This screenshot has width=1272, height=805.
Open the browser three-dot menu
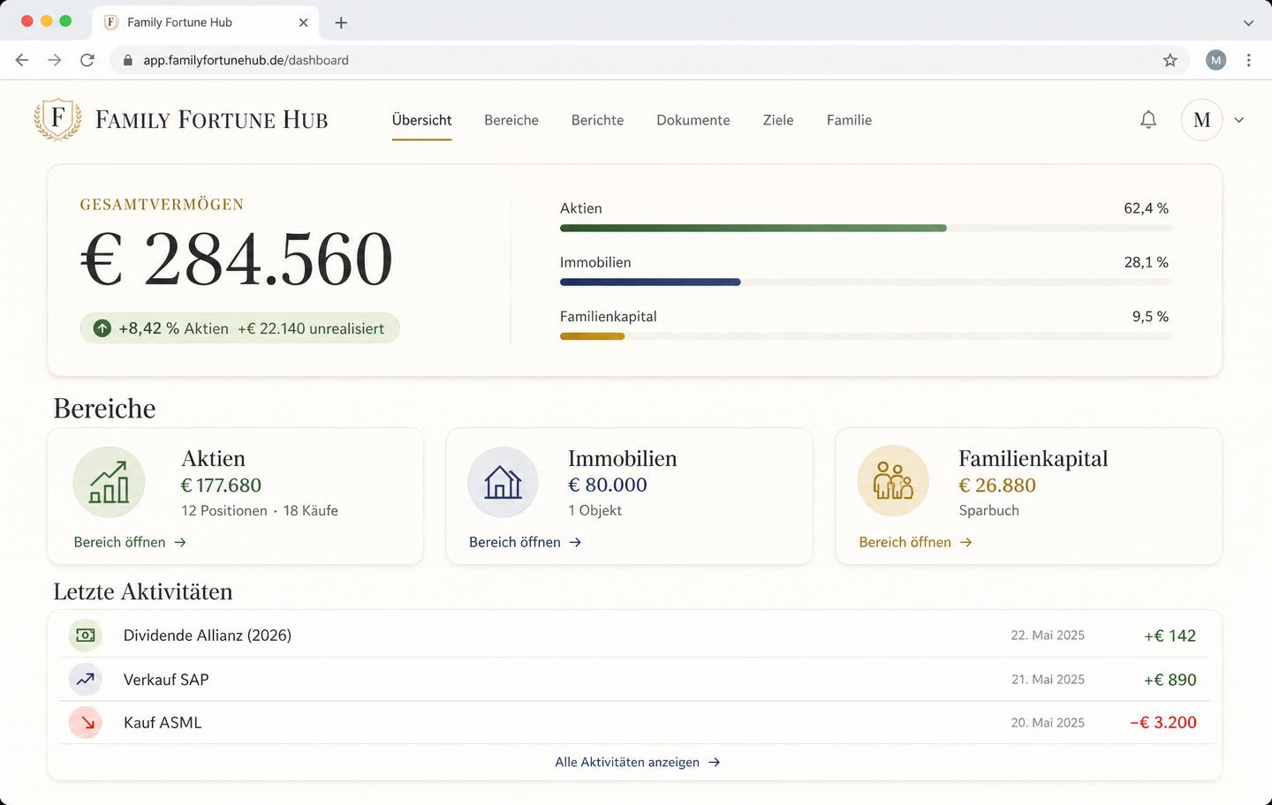coord(1249,60)
